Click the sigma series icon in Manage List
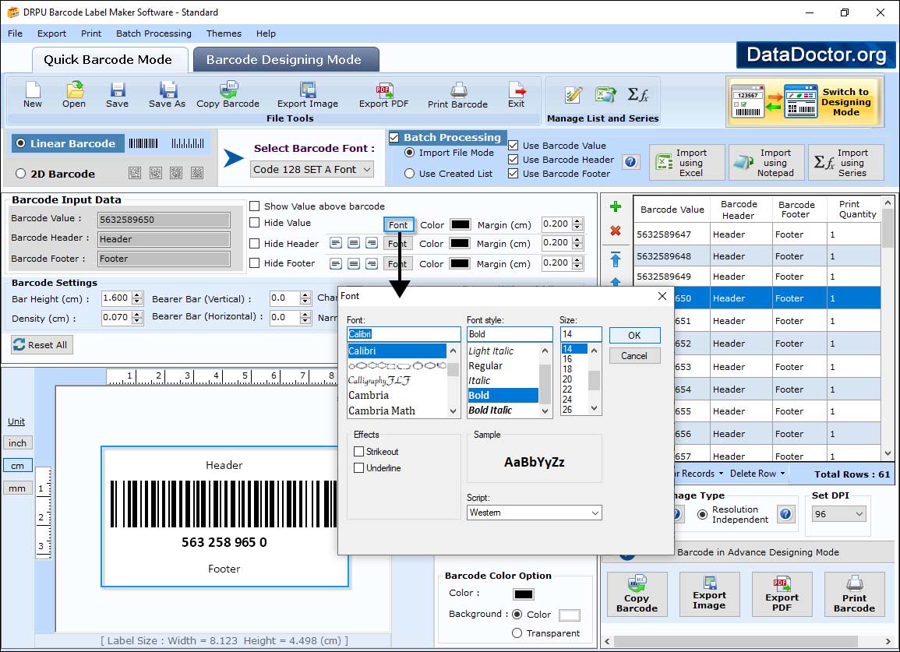 click(x=637, y=95)
